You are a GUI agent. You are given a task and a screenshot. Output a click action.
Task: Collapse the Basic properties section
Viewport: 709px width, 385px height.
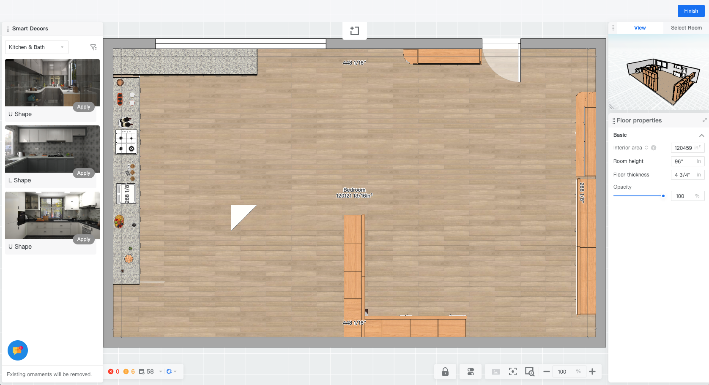click(701, 135)
